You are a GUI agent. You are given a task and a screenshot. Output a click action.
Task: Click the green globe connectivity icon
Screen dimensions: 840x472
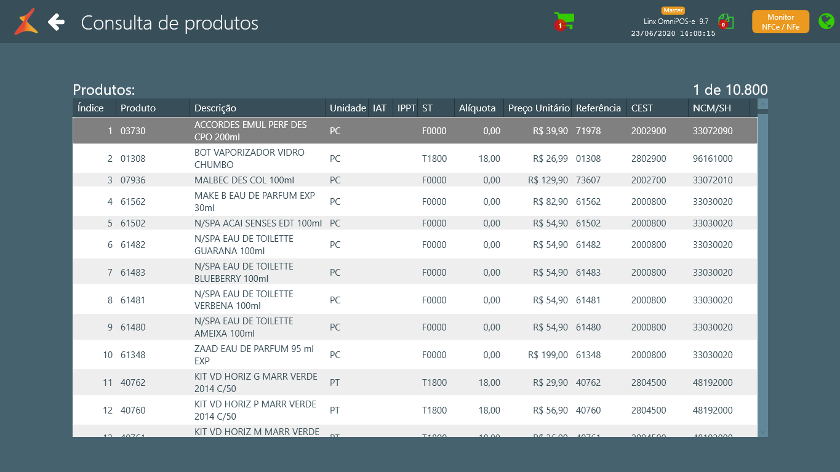pos(826,22)
